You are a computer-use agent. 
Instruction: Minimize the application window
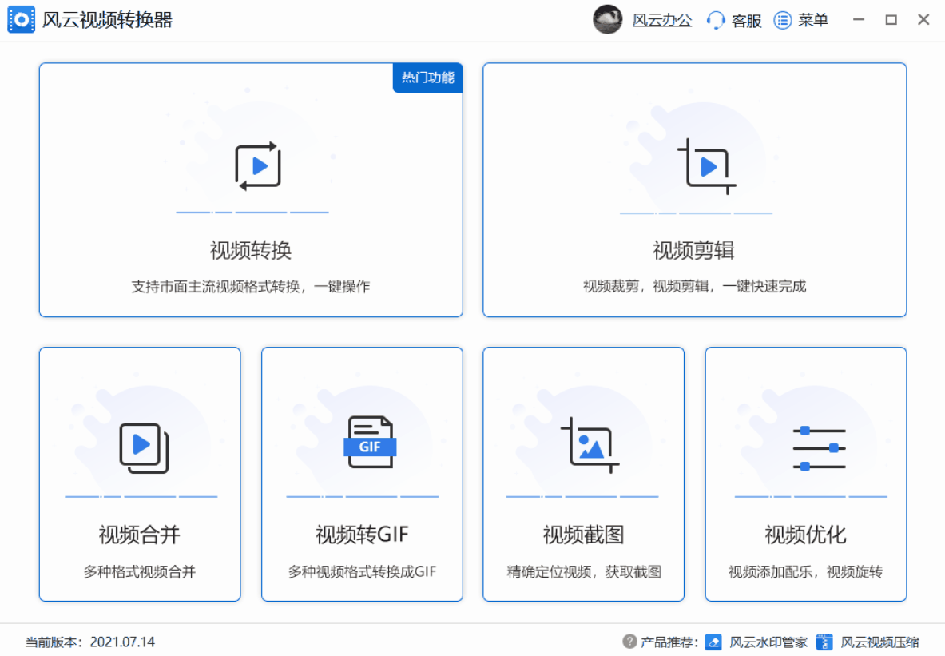[x=860, y=21]
